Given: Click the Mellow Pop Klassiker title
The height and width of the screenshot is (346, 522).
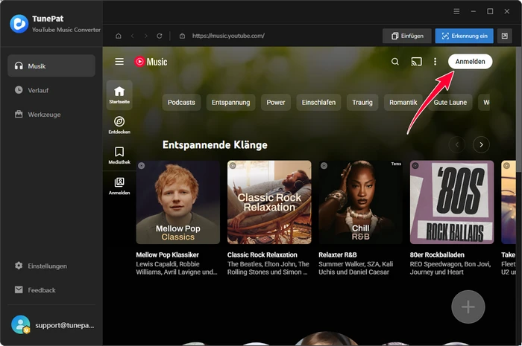Looking at the screenshot, I should [x=167, y=254].
